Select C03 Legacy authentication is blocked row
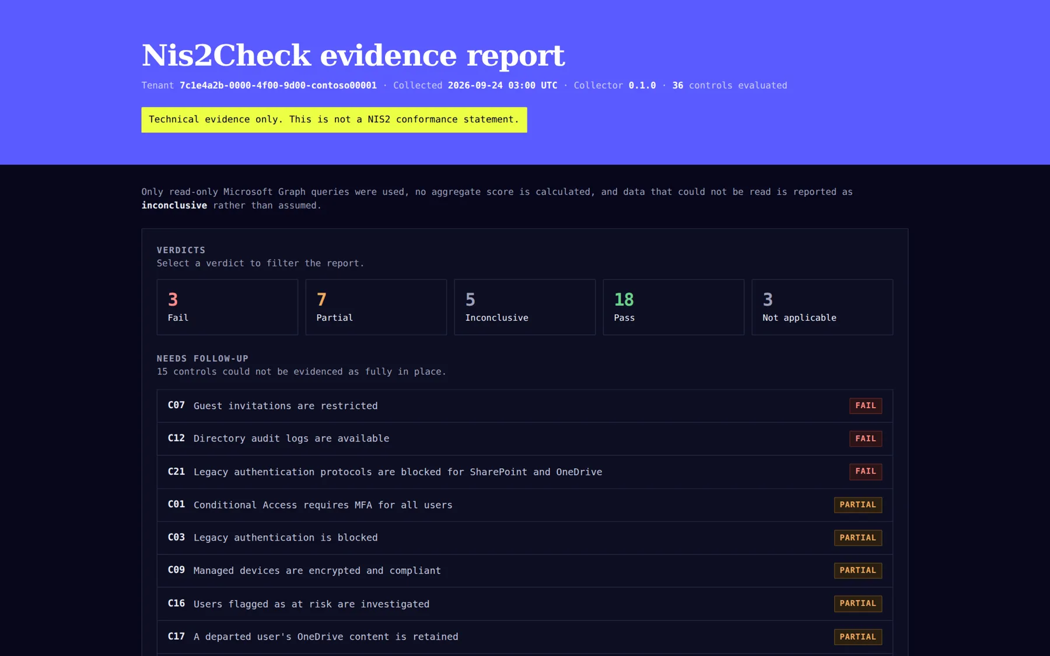1050x656 pixels. (524, 538)
